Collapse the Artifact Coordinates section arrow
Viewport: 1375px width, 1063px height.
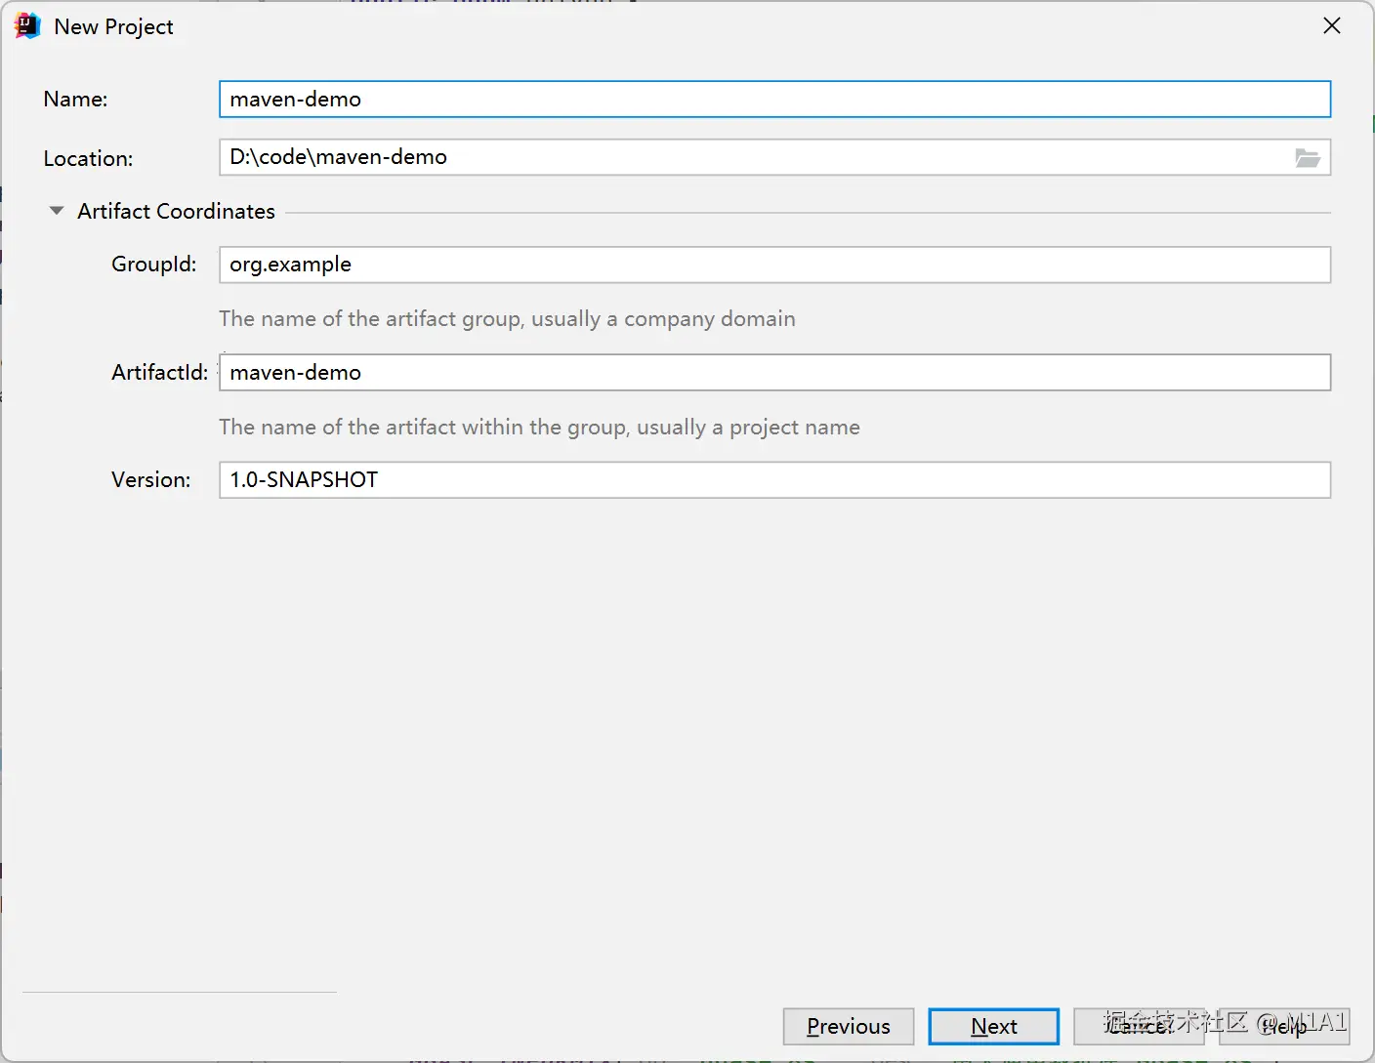57,211
